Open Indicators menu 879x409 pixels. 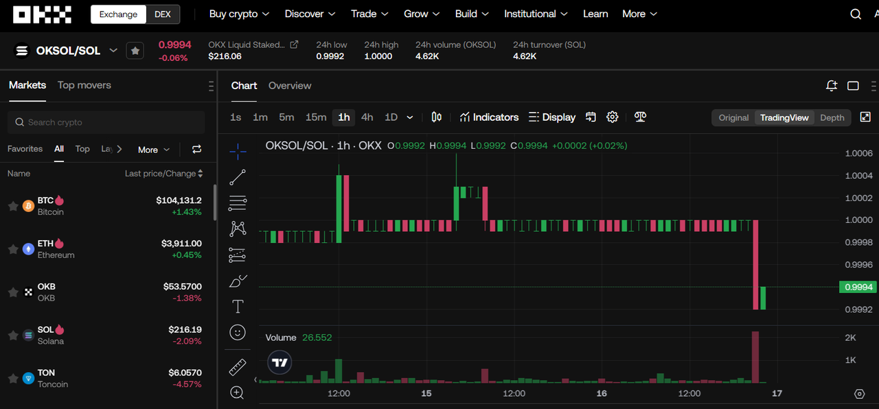pos(489,117)
